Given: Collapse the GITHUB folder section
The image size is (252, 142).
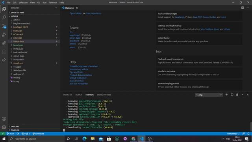Looking at the screenshot, I should (x=34, y=16).
